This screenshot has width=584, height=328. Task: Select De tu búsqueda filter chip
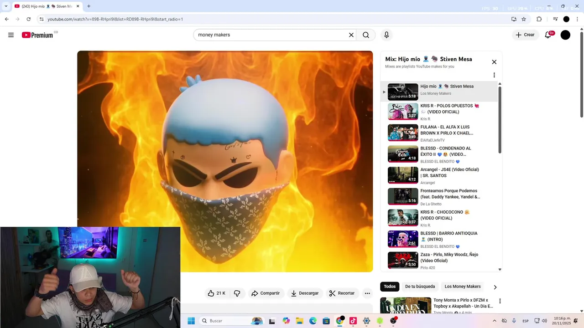click(x=420, y=287)
